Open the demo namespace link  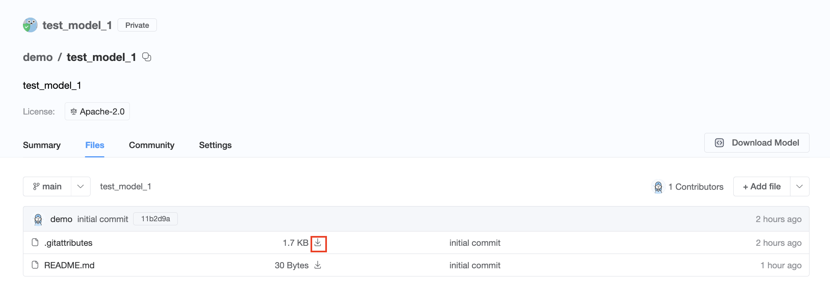pos(38,57)
